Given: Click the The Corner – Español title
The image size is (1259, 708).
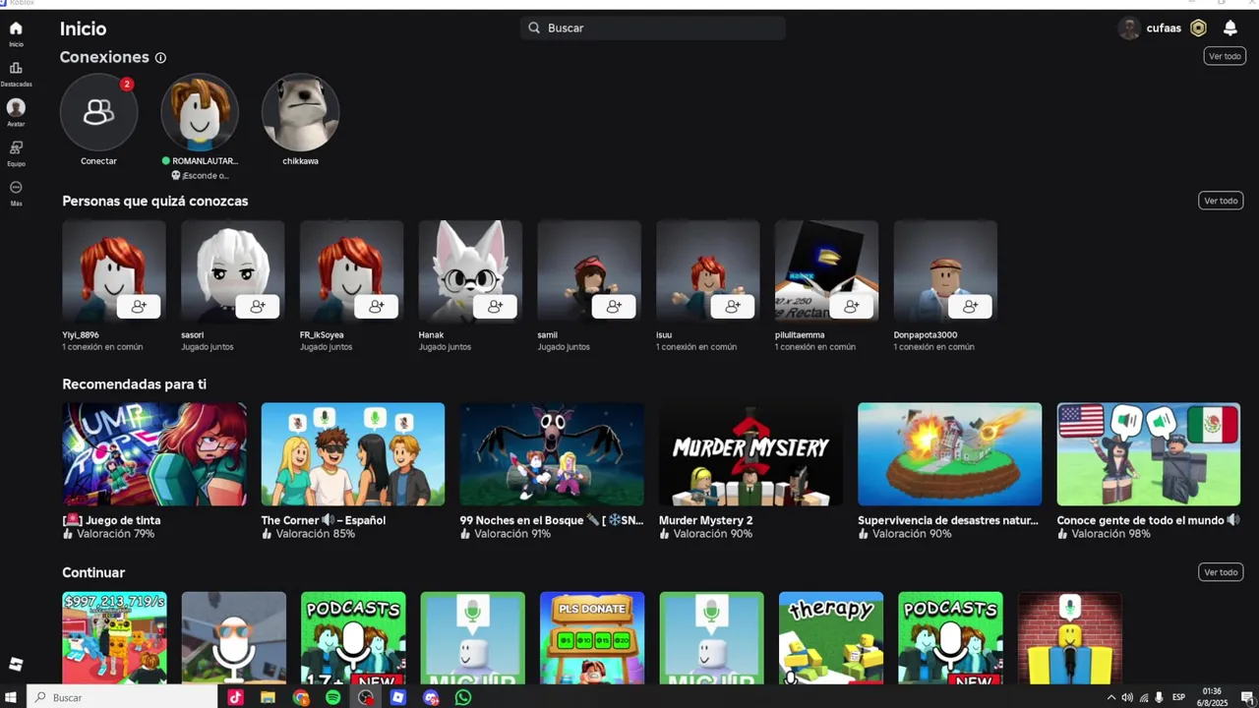Looking at the screenshot, I should click(x=324, y=520).
